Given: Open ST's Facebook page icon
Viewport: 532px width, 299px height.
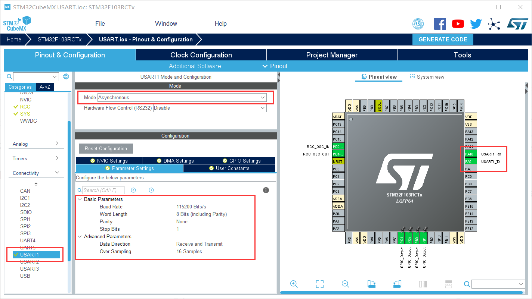Looking at the screenshot, I should [x=440, y=23].
